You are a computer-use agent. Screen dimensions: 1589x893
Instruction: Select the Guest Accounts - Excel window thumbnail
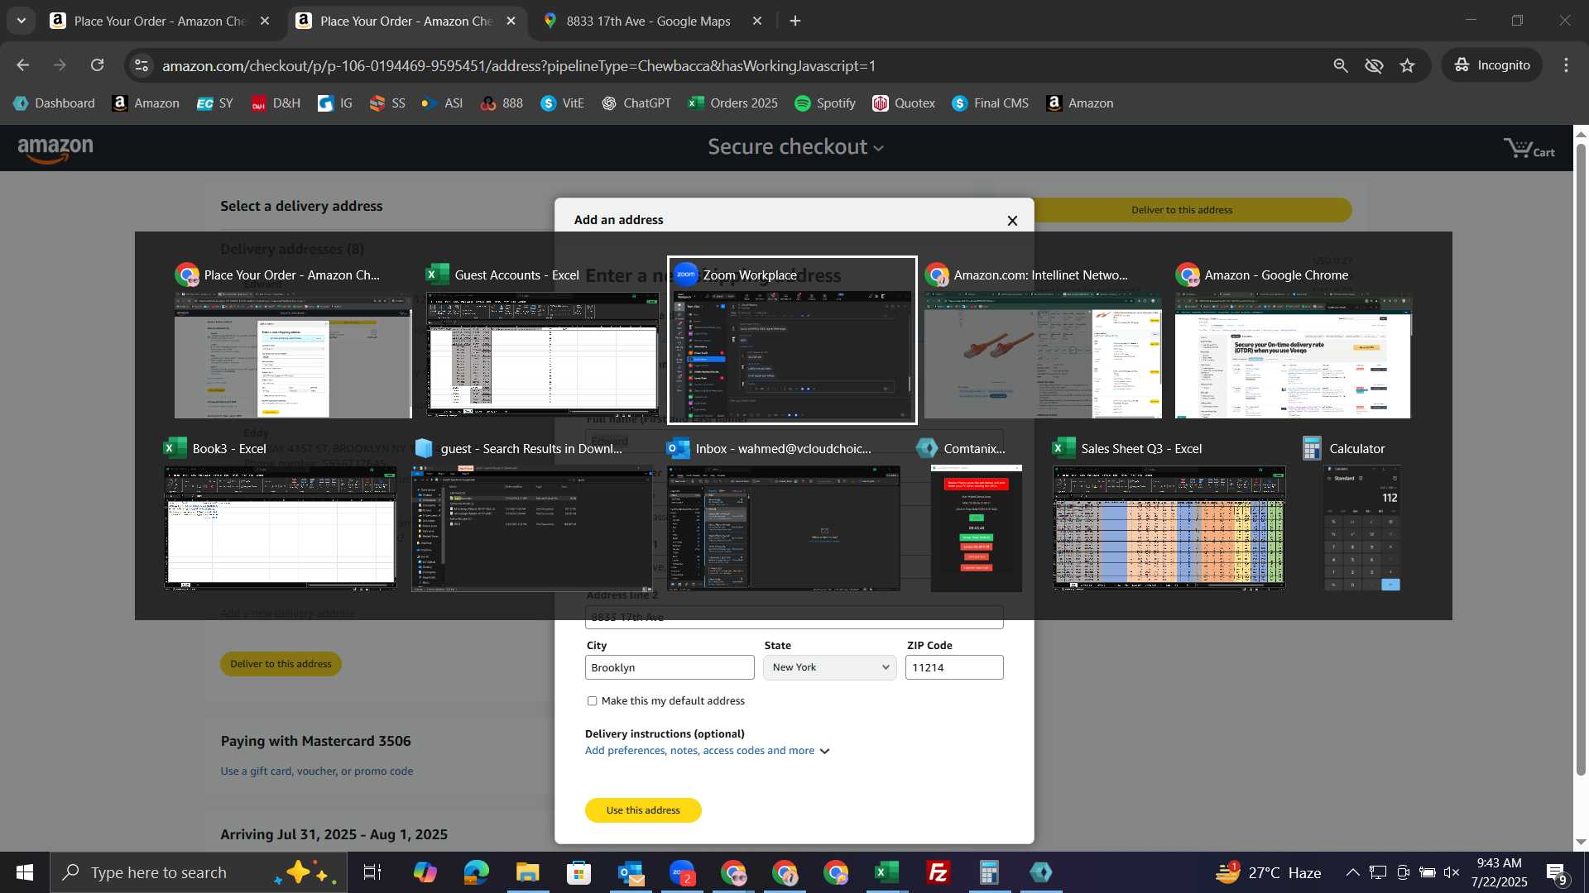[543, 340]
